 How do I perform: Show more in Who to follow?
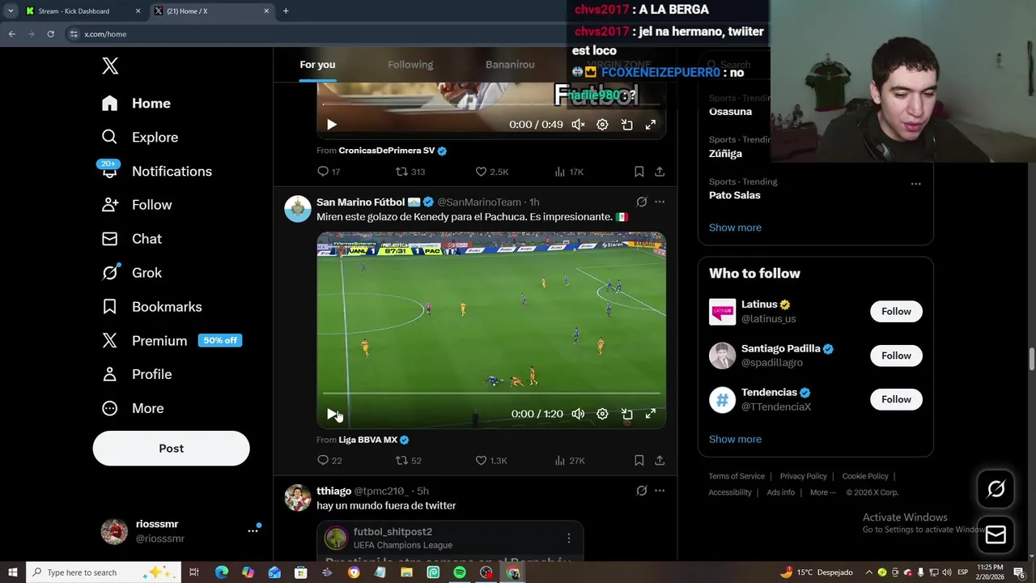[x=735, y=439]
